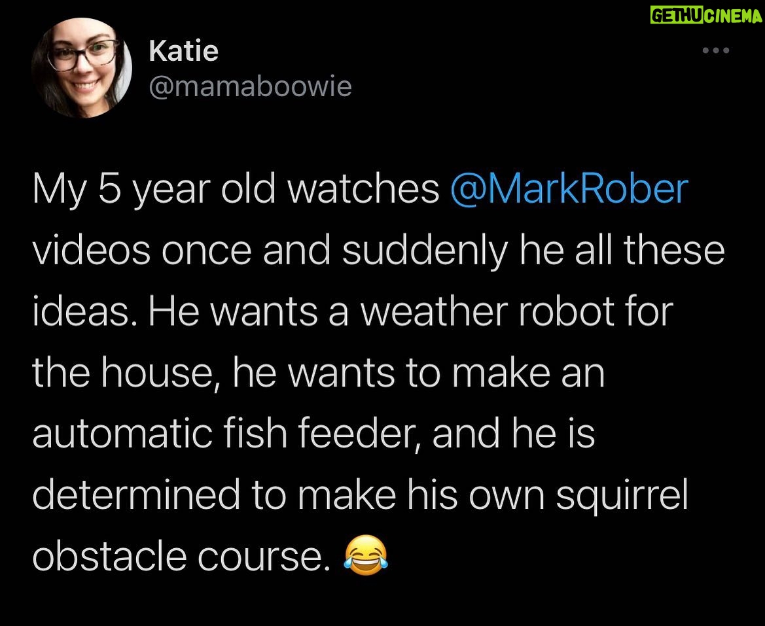The width and height of the screenshot is (765, 626).
Task: Open the three-dot more options menu
Action: tap(715, 51)
